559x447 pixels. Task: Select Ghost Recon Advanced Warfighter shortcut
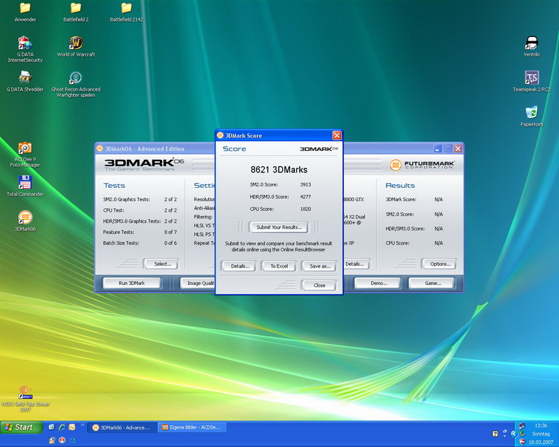point(75,84)
